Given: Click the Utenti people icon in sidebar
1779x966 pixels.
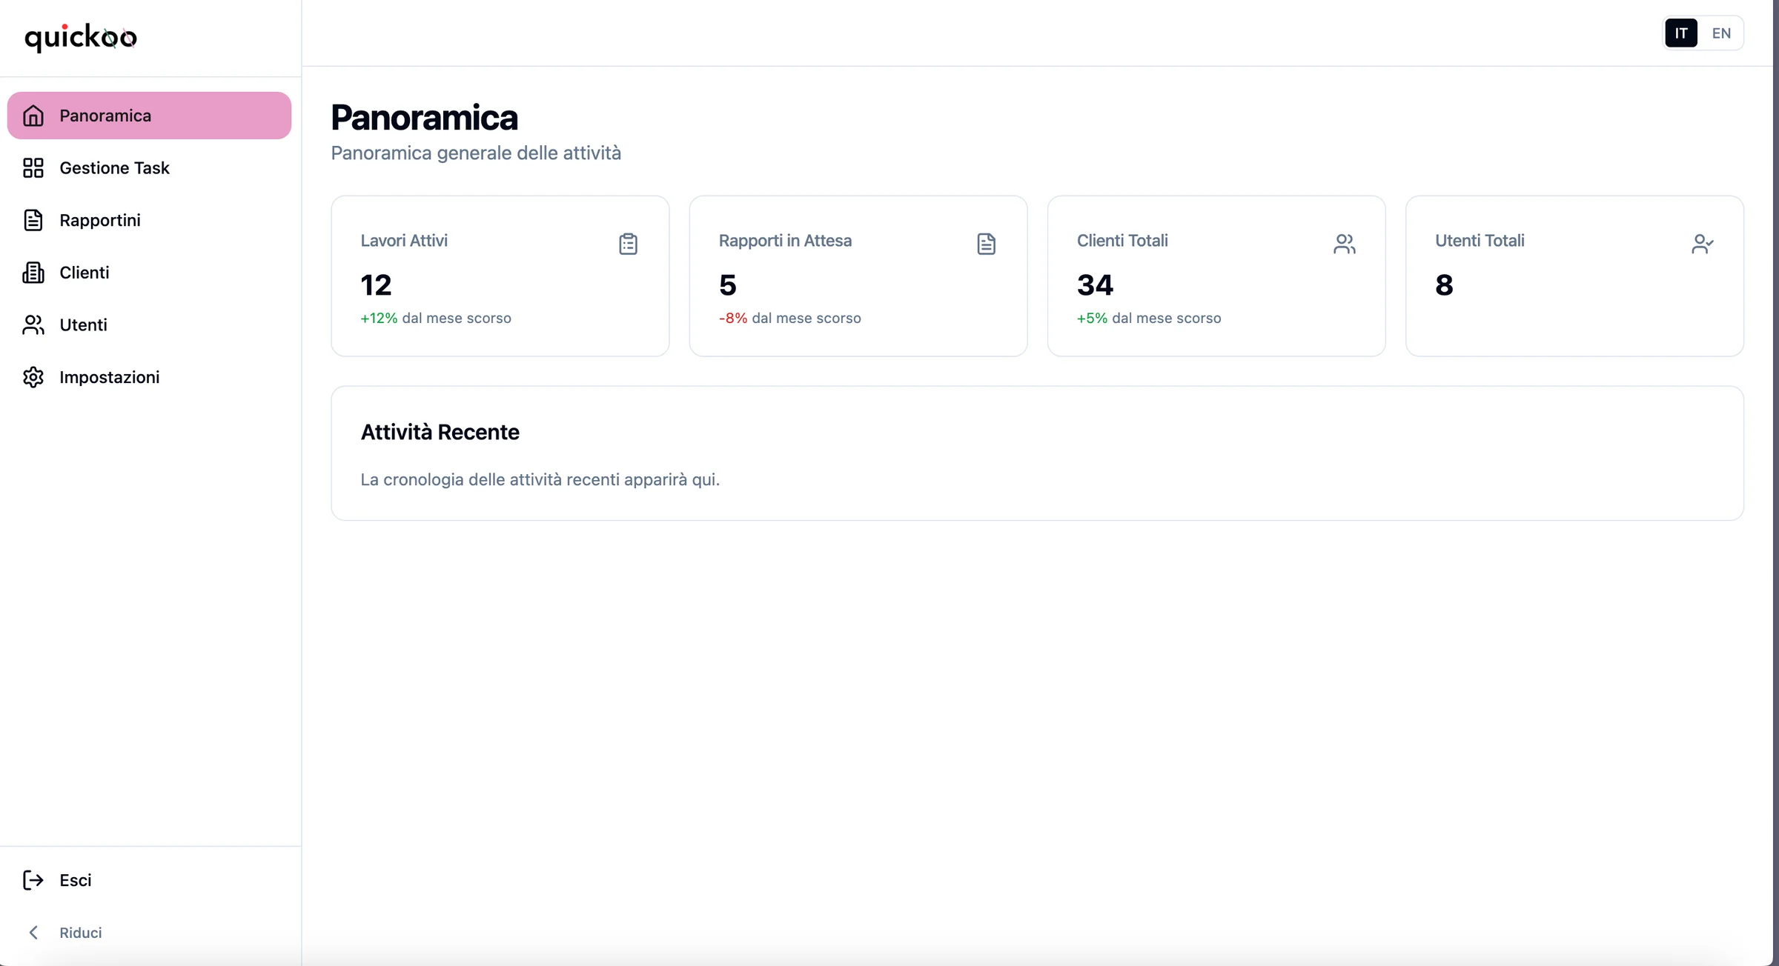Looking at the screenshot, I should (x=33, y=325).
